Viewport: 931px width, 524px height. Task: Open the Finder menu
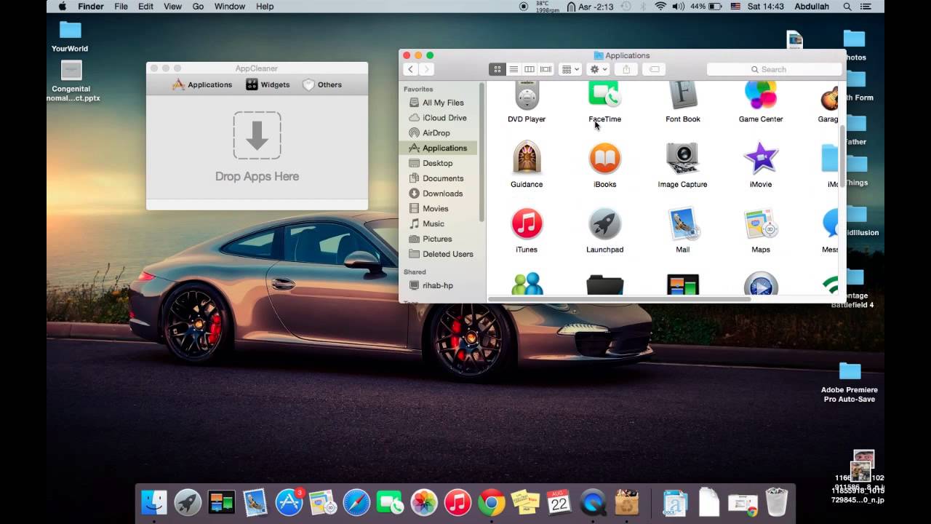tap(91, 7)
